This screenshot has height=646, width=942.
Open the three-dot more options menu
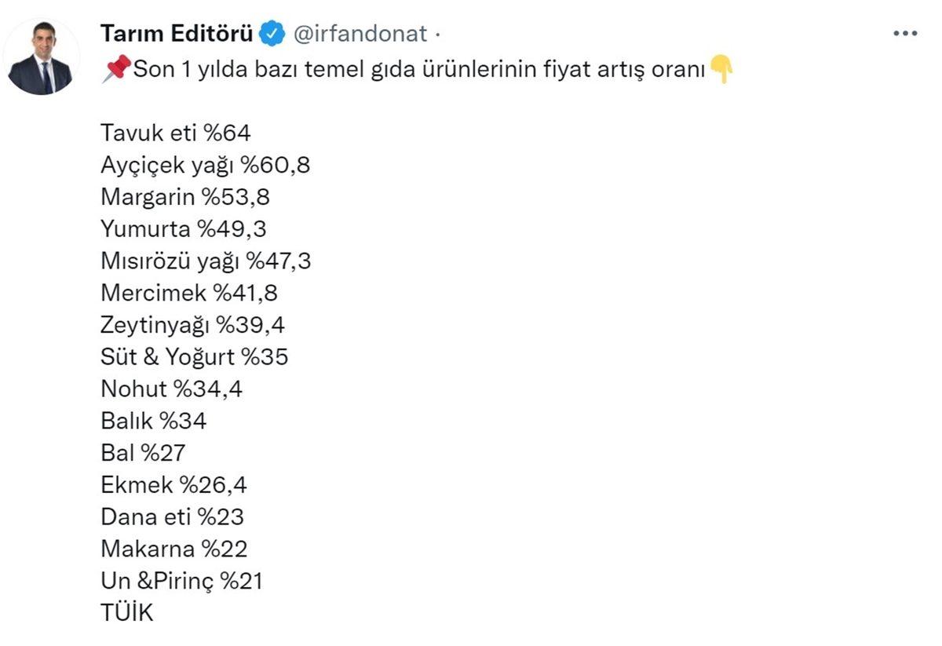coord(906,31)
